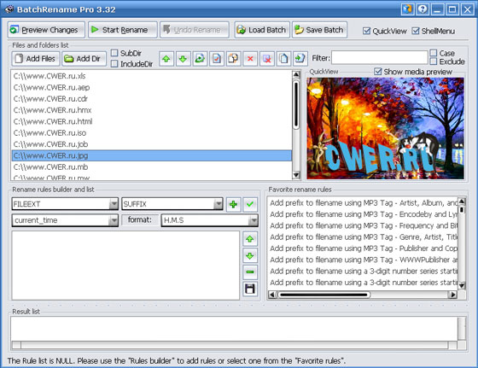The height and width of the screenshot is (368, 478).
Task: Apply rule with green checkmark icon
Action: click(x=250, y=204)
